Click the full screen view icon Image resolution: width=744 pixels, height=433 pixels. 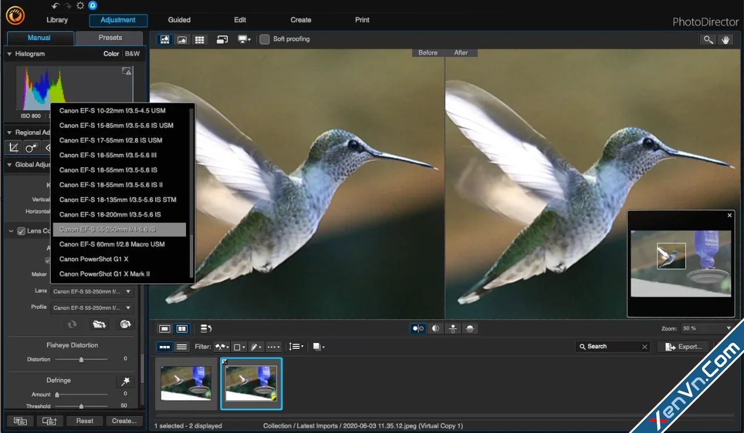coord(222,39)
